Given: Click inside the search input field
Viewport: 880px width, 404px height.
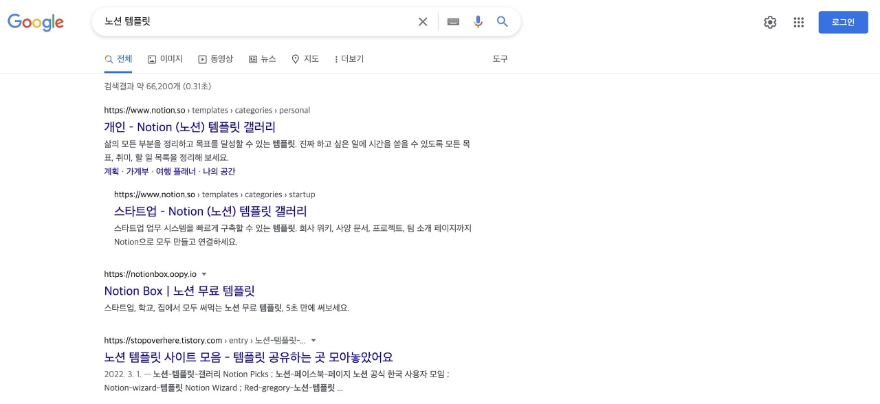Looking at the screenshot, I should pos(254,22).
